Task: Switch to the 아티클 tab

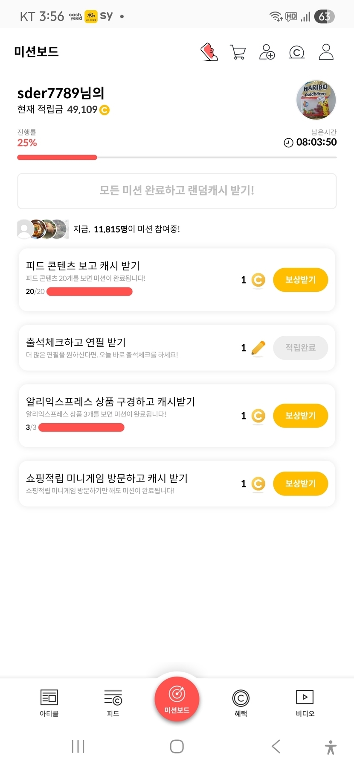Action: tap(49, 703)
